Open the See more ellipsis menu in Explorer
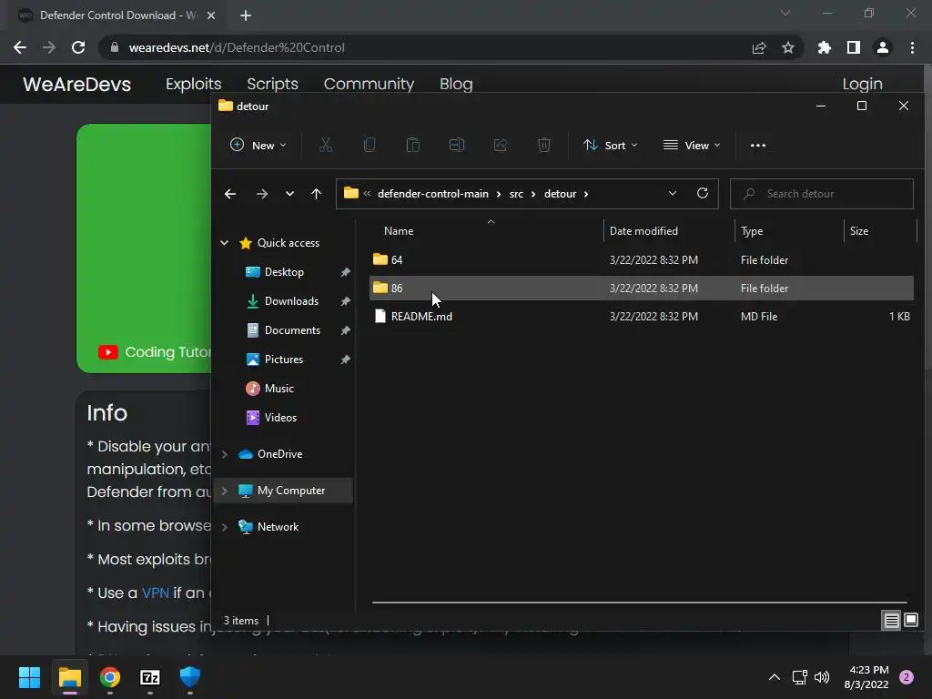Viewport: 932px width, 699px height. (x=758, y=145)
